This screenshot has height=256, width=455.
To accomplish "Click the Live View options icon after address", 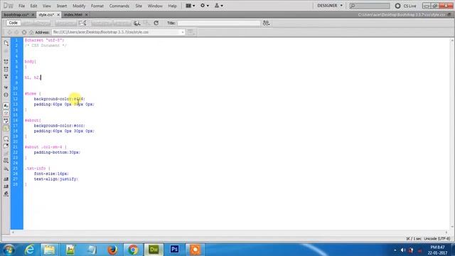I will pyautogui.click(x=191, y=32).
